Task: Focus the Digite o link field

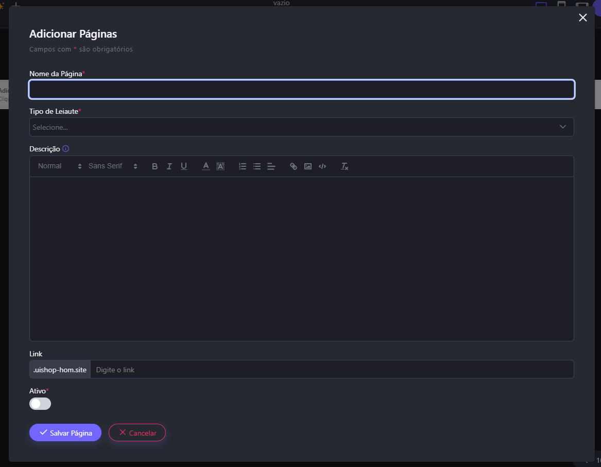Action: (x=332, y=370)
